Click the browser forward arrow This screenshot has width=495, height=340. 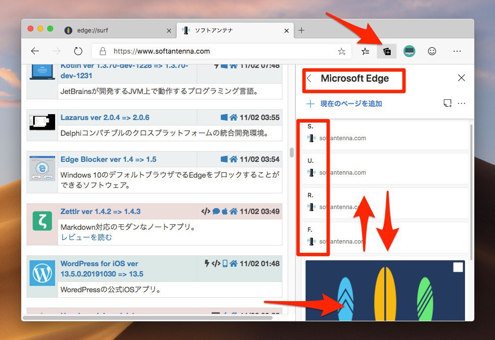click(x=57, y=51)
